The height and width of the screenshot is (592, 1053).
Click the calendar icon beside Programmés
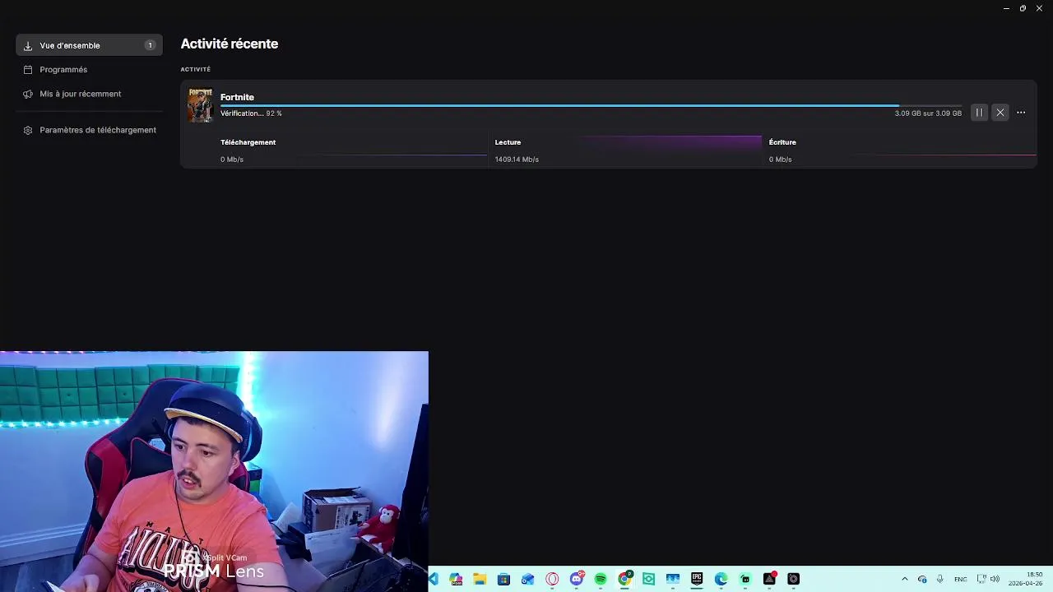point(28,70)
